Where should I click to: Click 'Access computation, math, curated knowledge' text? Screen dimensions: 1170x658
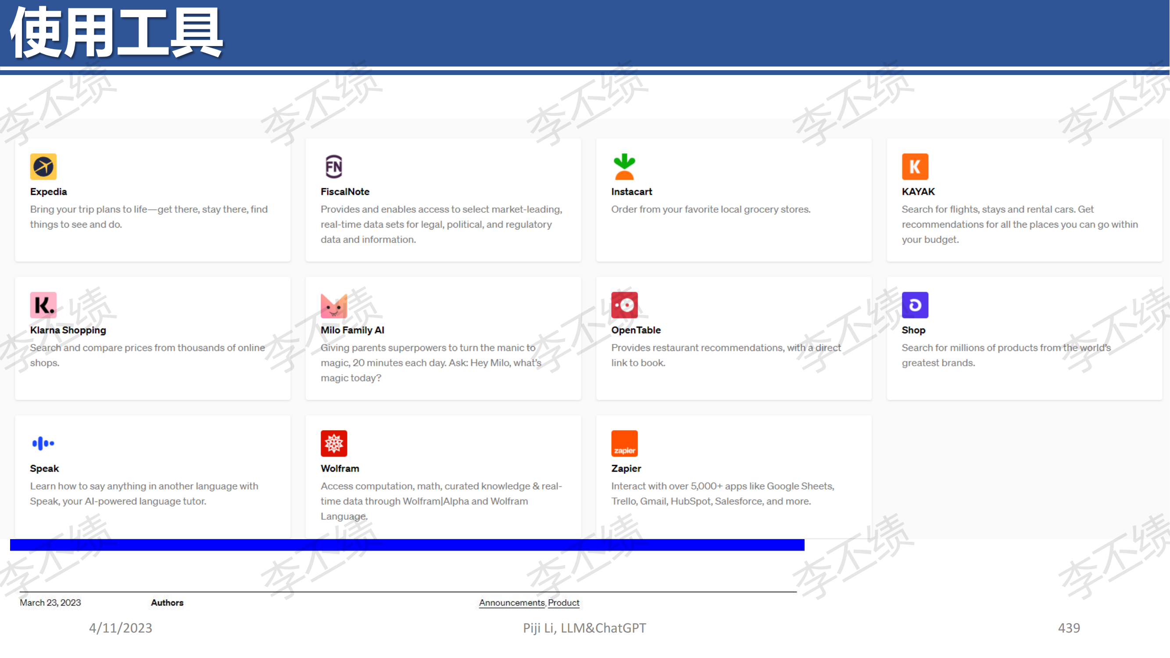coord(441,501)
